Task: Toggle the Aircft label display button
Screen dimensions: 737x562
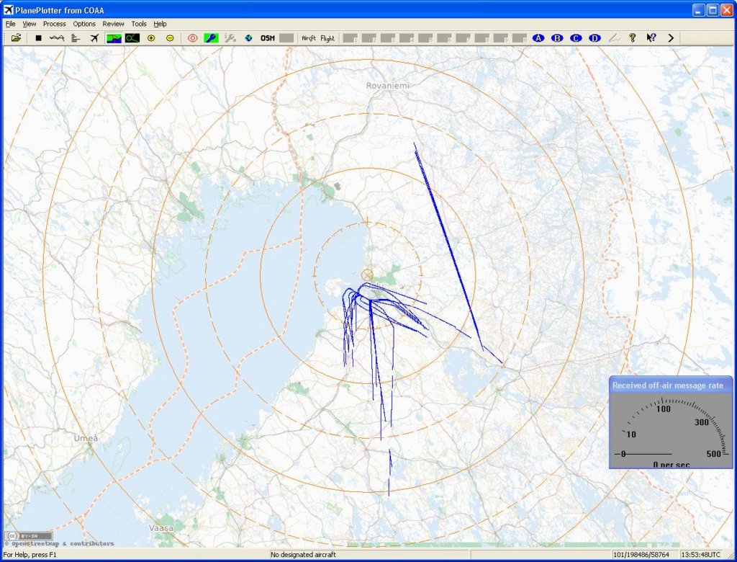Action: click(309, 38)
